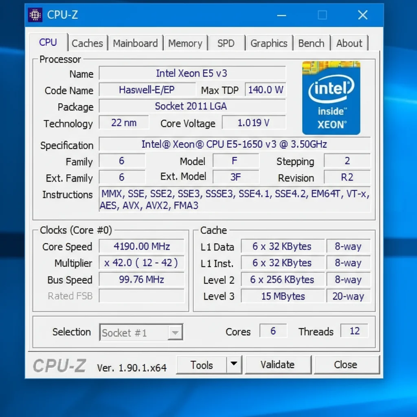Click the Validate button
Screen dimensions: 417x417
coord(278,364)
